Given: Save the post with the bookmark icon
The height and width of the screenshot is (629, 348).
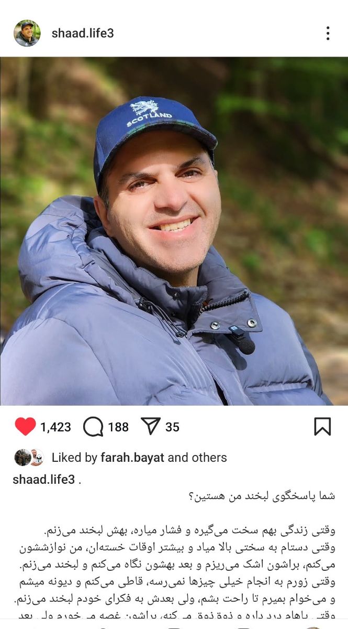Looking at the screenshot, I should (322, 427).
